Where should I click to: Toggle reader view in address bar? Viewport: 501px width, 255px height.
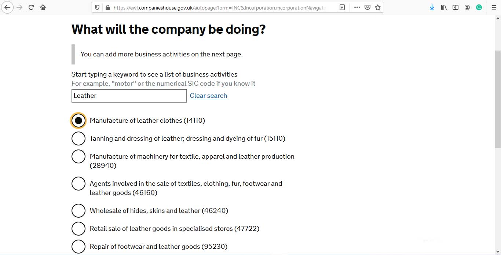click(x=342, y=7)
